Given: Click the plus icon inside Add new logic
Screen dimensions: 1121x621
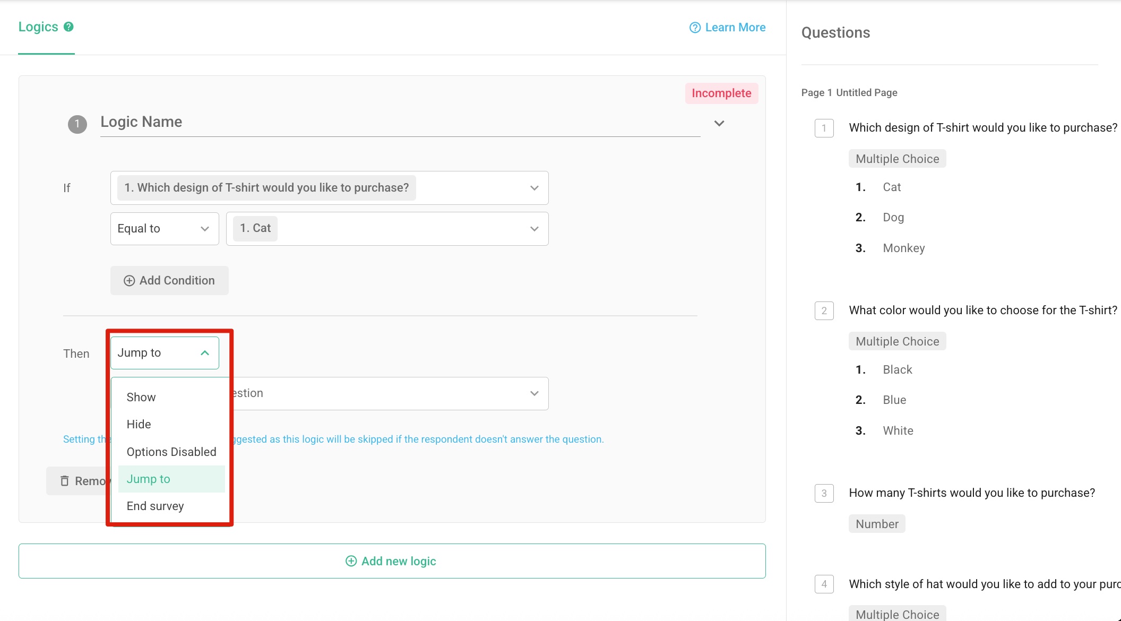Looking at the screenshot, I should tap(351, 560).
